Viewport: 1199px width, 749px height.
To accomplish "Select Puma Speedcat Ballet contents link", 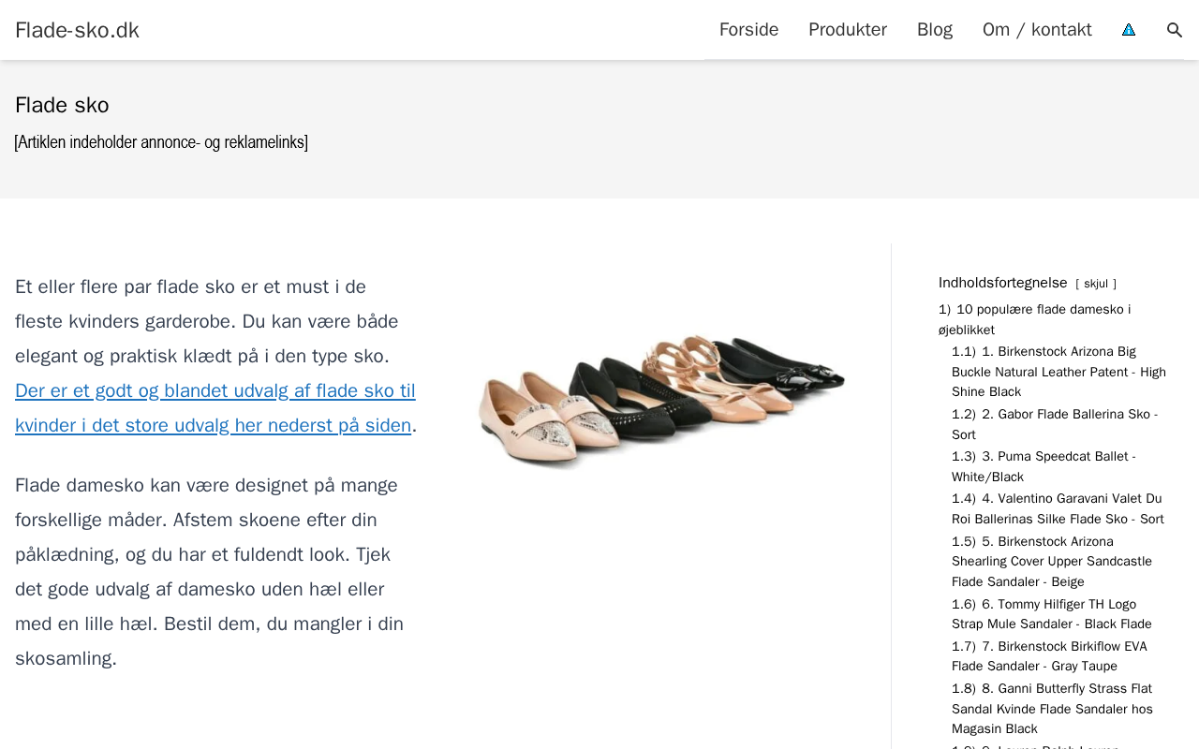I will tap(1044, 466).
